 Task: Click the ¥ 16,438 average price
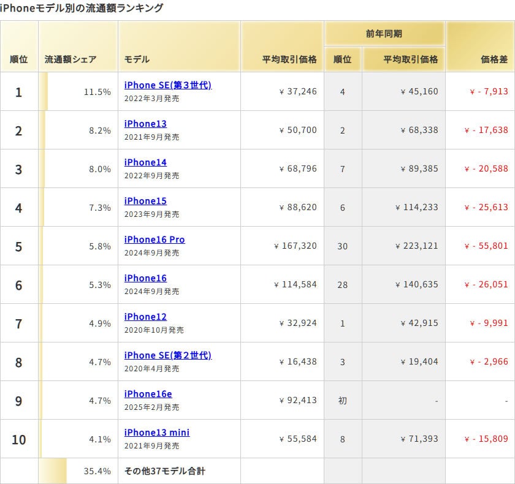click(x=298, y=361)
